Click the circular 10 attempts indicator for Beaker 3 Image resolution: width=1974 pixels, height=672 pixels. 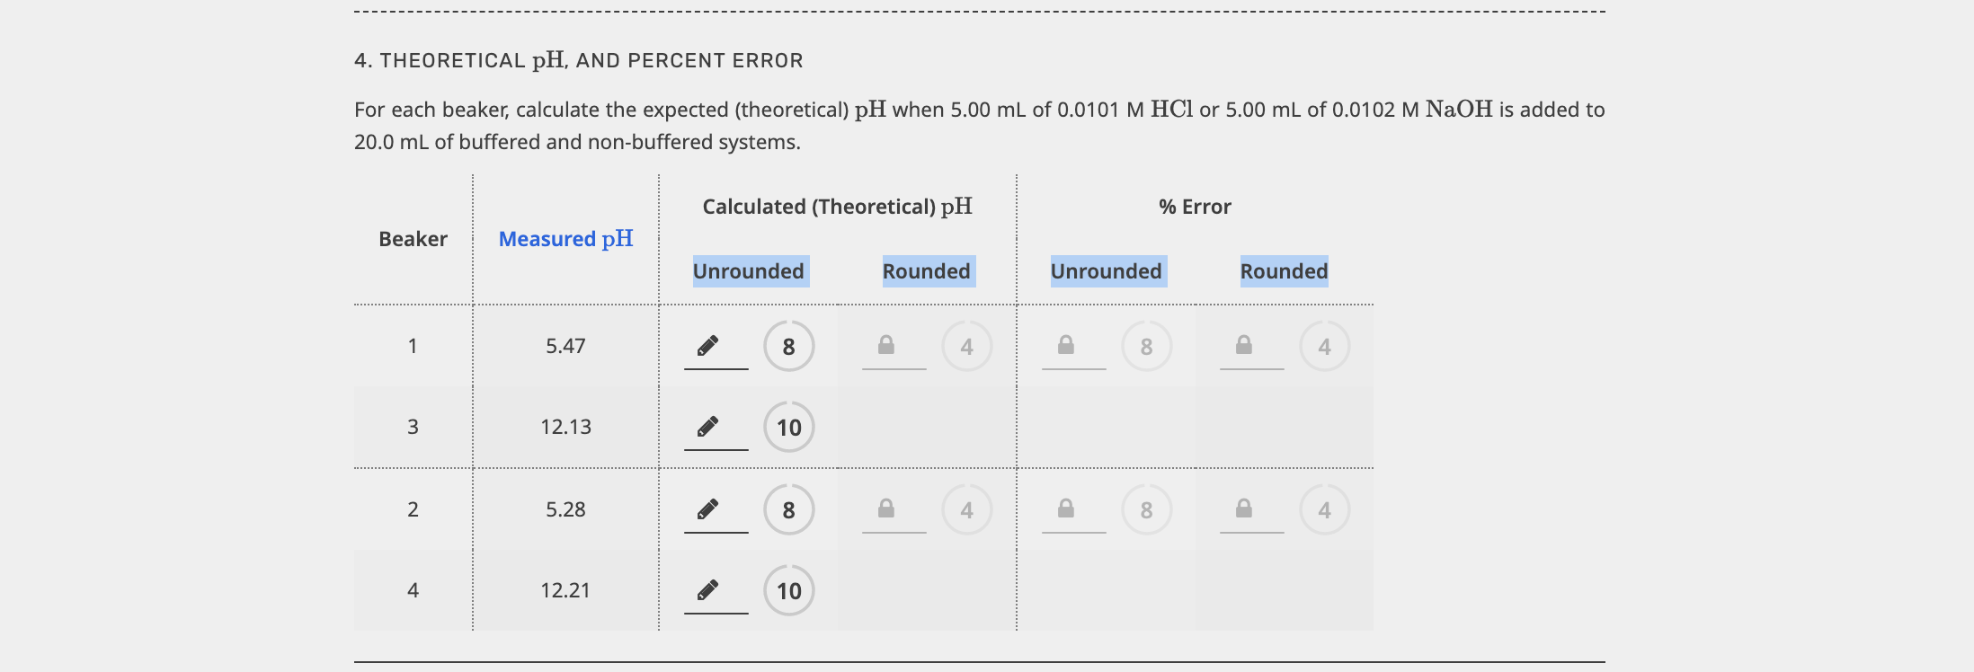pyautogui.click(x=788, y=428)
